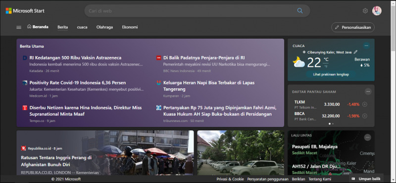396x183 pixels.
Task: Open Cuaca card more options
Action: [x=366, y=46]
